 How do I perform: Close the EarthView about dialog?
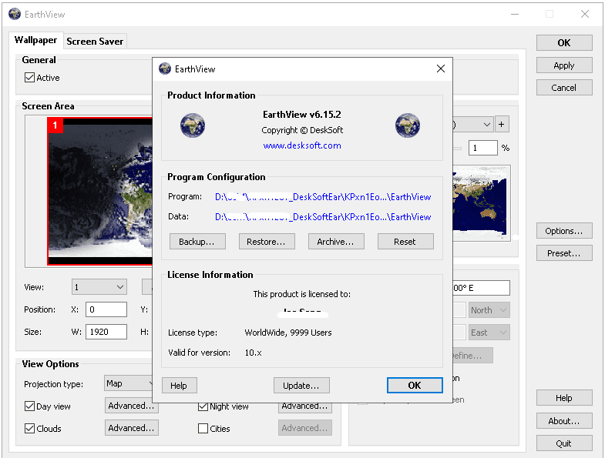coord(441,69)
